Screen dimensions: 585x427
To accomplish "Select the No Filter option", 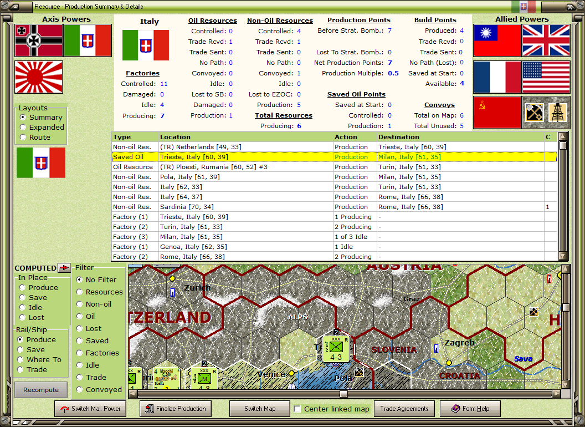I will 79,279.
